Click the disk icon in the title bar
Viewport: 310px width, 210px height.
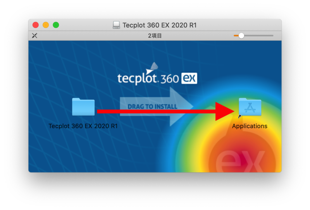tap(116, 25)
